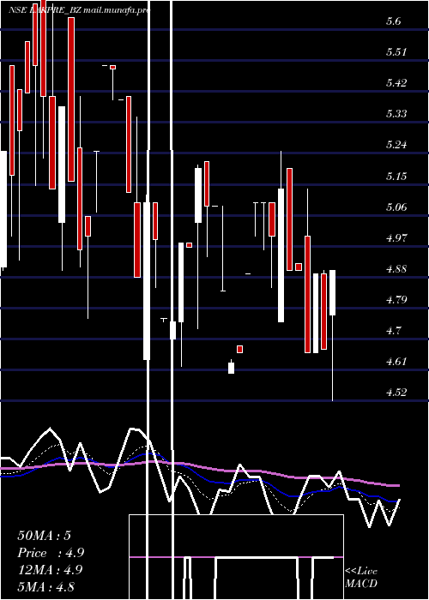The width and height of the screenshot is (429, 600).
Task: Click the 5.24 price axis label
Action: [x=396, y=145]
